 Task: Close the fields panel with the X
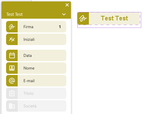click(x=67, y=5)
